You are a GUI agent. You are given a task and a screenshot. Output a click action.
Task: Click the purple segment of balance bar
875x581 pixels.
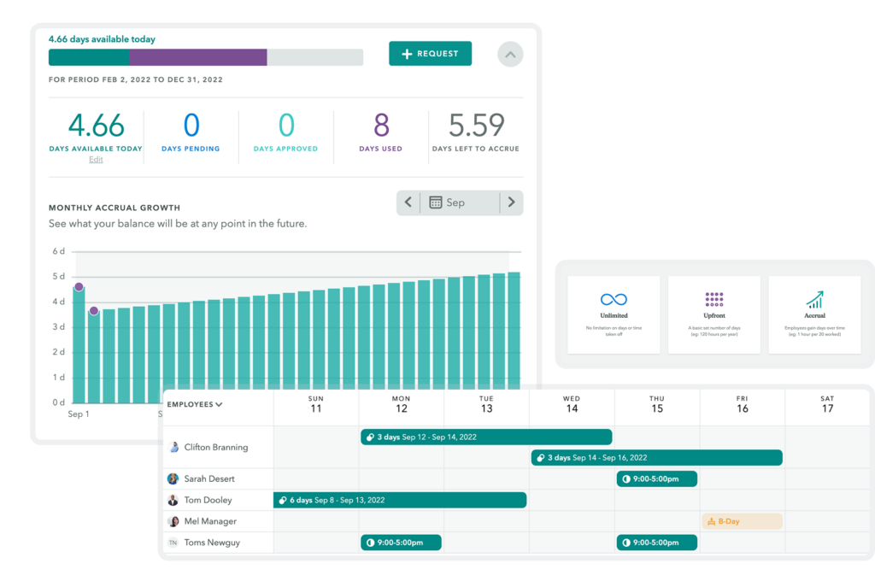tap(198, 57)
